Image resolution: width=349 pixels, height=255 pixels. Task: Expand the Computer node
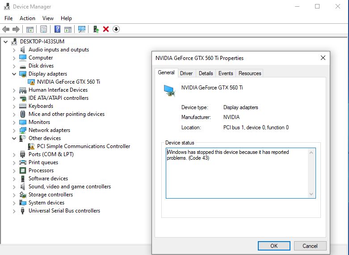click(x=14, y=58)
